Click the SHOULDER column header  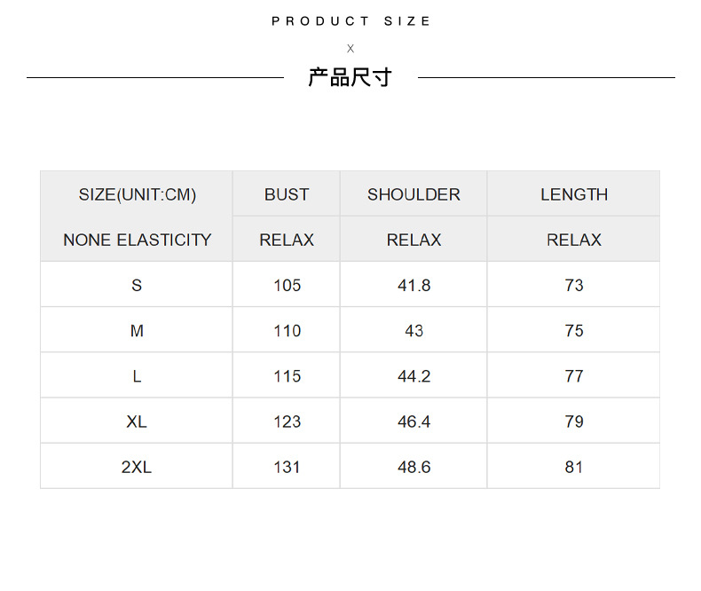(414, 194)
